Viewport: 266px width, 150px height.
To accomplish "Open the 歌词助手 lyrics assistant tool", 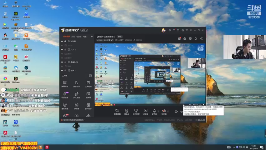I will [x=88, y=106].
